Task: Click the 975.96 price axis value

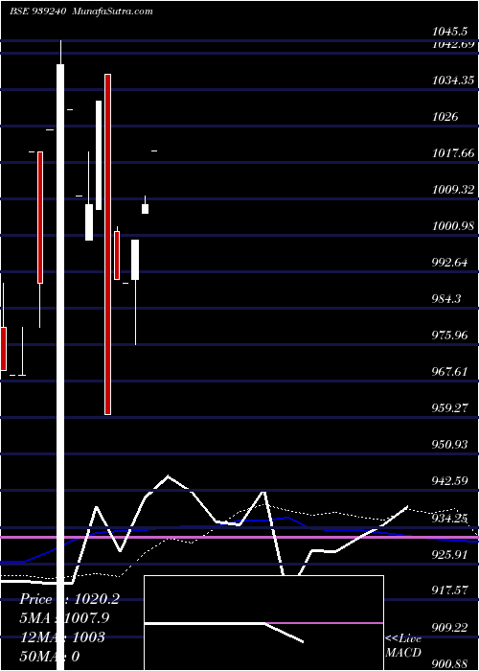Action: pyautogui.click(x=449, y=335)
